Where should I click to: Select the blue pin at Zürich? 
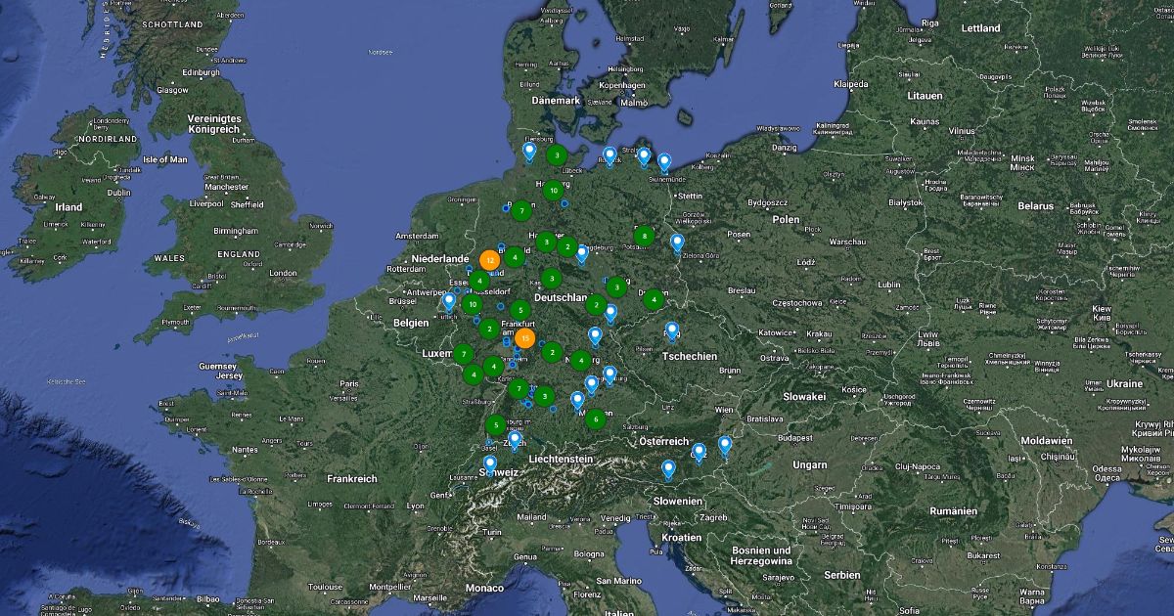(515, 440)
